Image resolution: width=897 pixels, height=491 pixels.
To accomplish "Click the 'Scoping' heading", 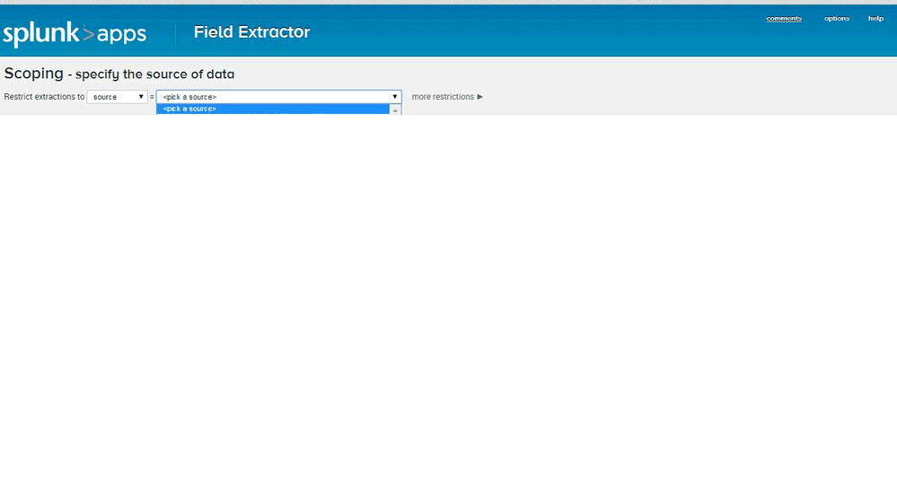I will [x=33, y=74].
